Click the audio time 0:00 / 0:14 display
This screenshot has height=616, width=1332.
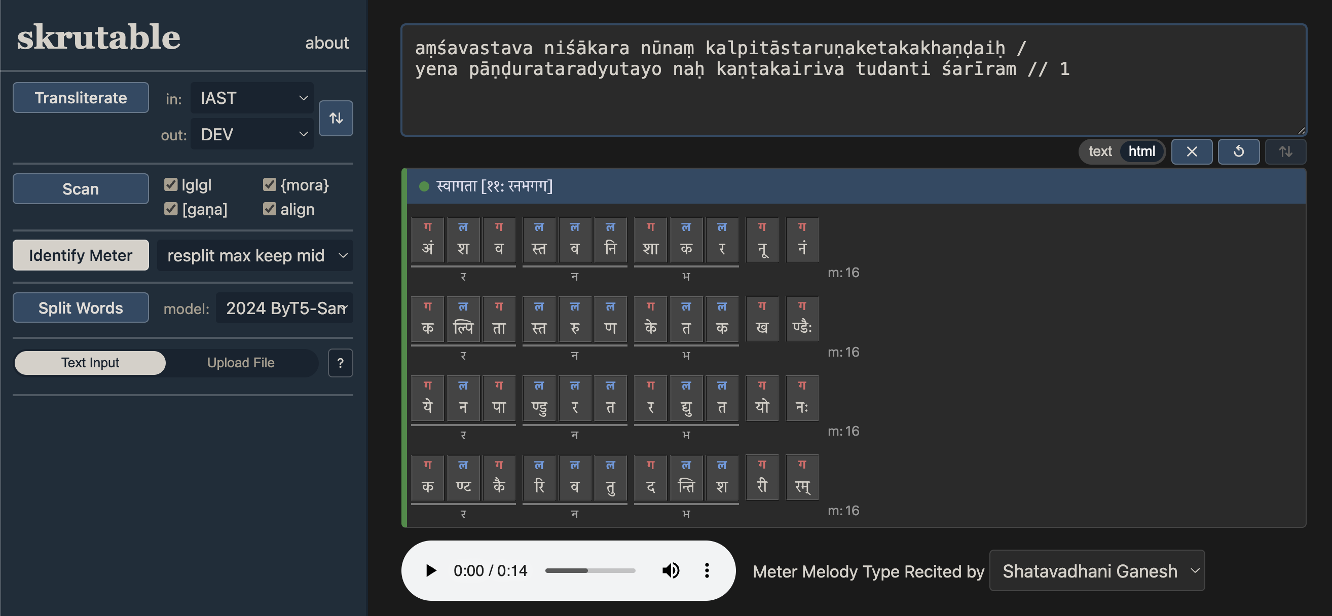coord(490,570)
